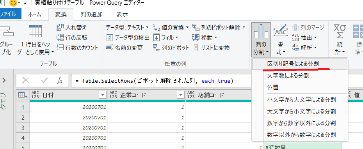
Task: Open the table menu icon in grid corner
Action: coord(23,95)
